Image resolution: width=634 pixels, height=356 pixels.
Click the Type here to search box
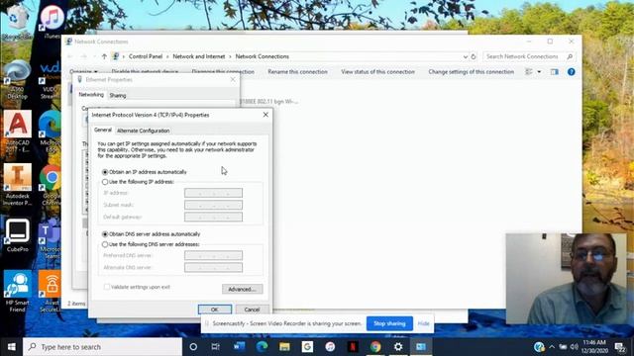point(103,347)
